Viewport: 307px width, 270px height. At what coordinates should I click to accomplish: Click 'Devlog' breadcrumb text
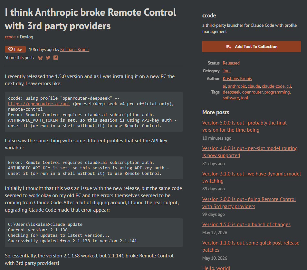(x=26, y=37)
